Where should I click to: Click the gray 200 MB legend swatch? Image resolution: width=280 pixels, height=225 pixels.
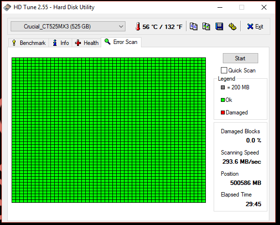click(x=223, y=87)
